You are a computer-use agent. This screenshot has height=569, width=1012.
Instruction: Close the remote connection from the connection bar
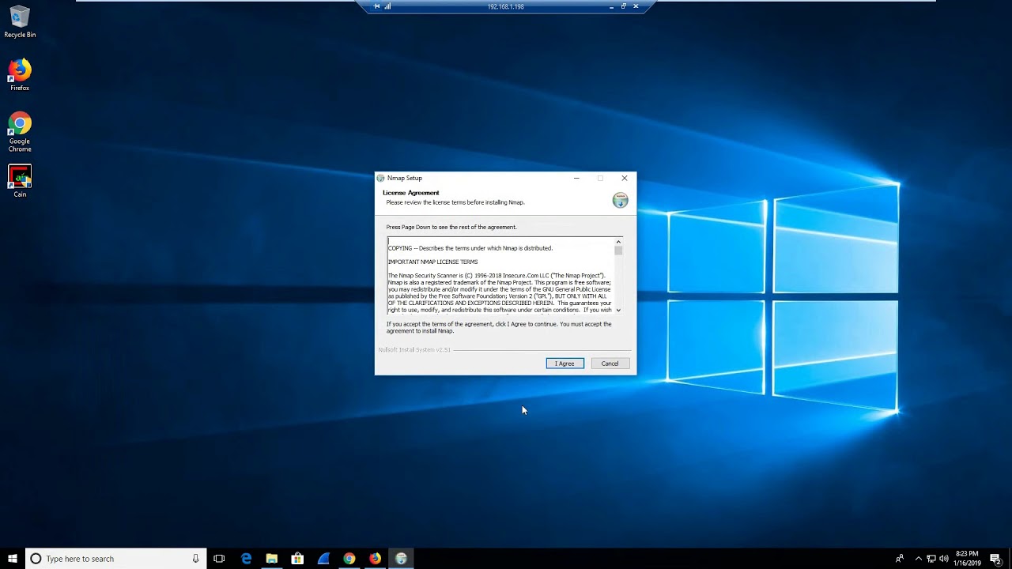pos(636,6)
